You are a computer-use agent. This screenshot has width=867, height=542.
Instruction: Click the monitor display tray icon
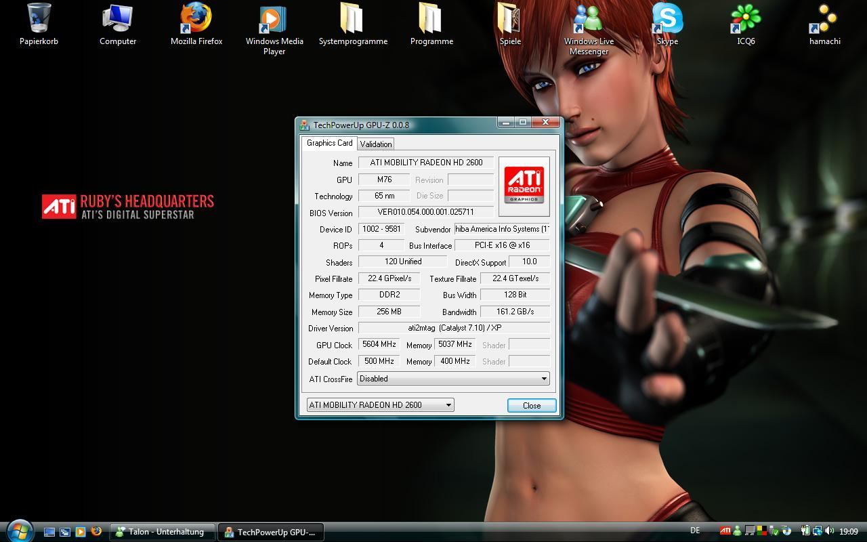coord(750,530)
